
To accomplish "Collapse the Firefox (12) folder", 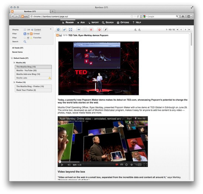I will [14, 82].
